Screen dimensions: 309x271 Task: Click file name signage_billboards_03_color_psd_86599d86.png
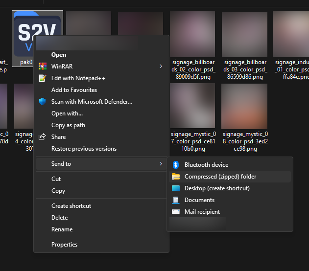pos(245,69)
